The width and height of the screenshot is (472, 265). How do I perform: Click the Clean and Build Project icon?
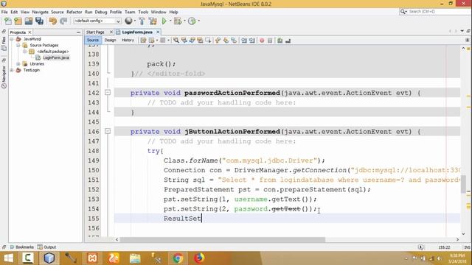point(153,21)
